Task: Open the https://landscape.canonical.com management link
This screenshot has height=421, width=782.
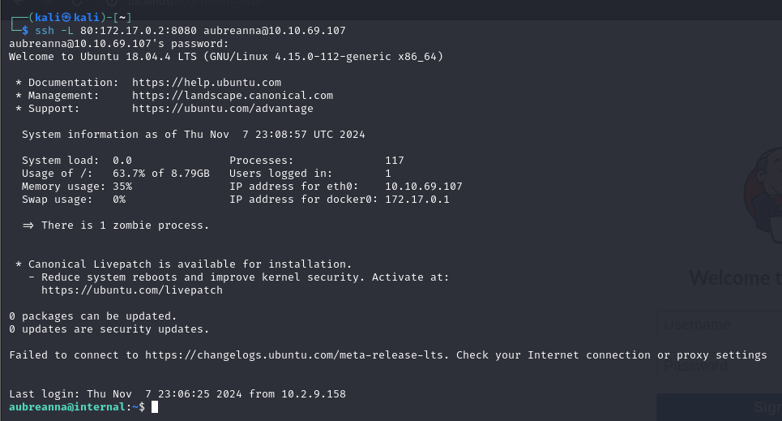Action: (x=233, y=96)
